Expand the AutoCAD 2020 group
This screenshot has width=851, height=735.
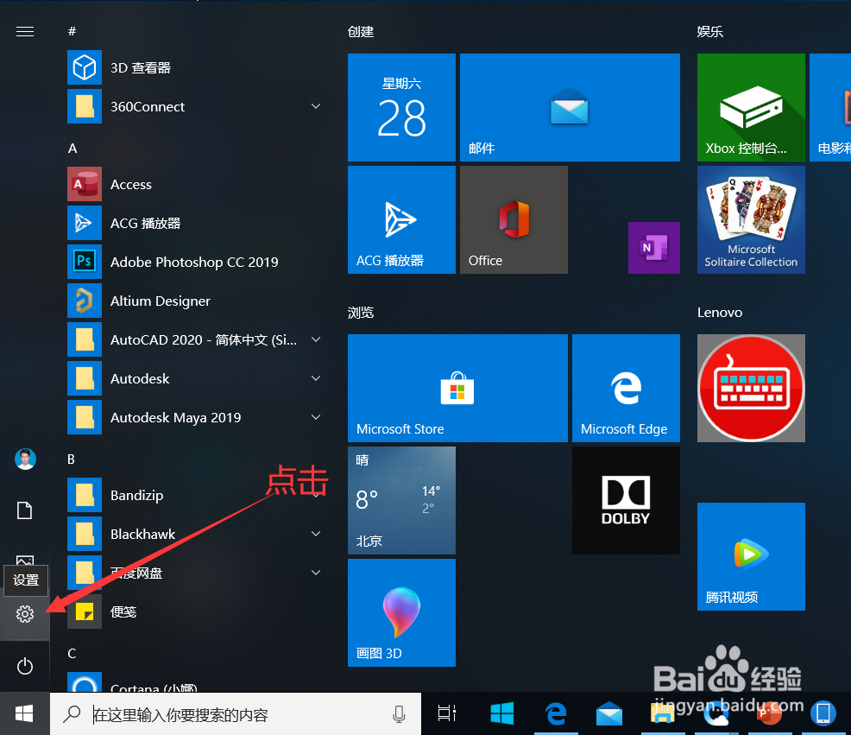(x=316, y=339)
